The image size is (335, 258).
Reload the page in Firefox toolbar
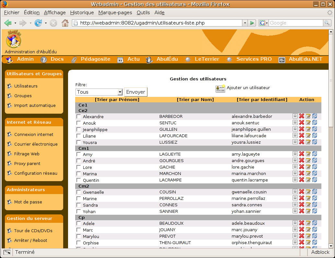38,23
